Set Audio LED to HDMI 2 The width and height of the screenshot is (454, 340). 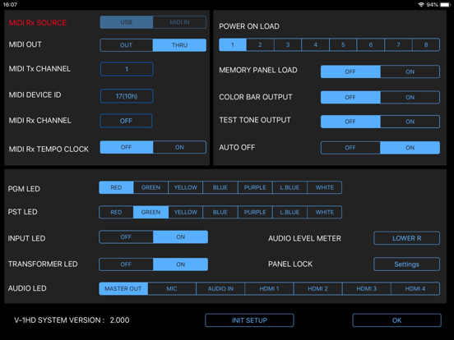coord(318,288)
